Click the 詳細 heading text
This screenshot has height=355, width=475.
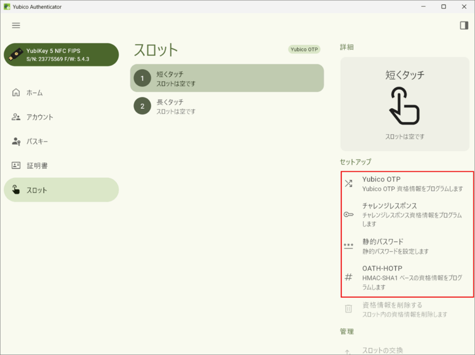(x=347, y=47)
